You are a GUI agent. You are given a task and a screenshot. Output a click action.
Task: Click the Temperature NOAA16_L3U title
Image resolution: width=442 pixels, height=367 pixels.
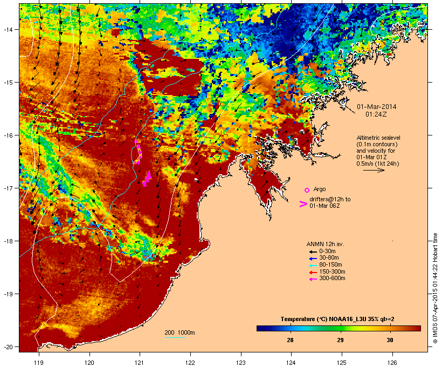point(337,320)
